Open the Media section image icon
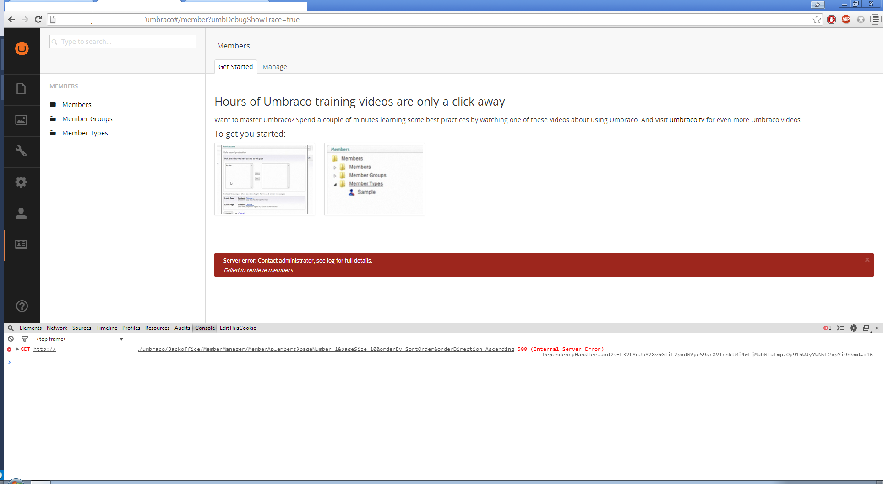 point(21,120)
